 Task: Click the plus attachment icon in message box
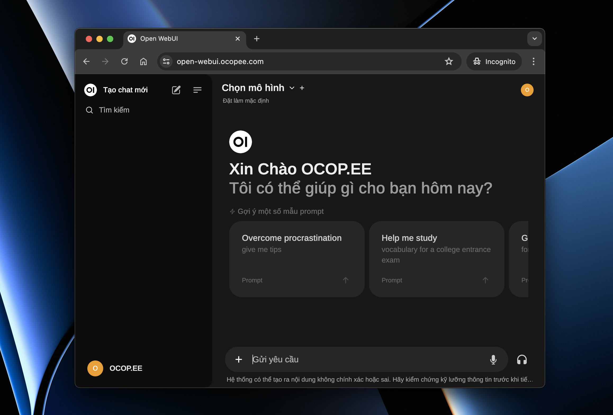239,359
